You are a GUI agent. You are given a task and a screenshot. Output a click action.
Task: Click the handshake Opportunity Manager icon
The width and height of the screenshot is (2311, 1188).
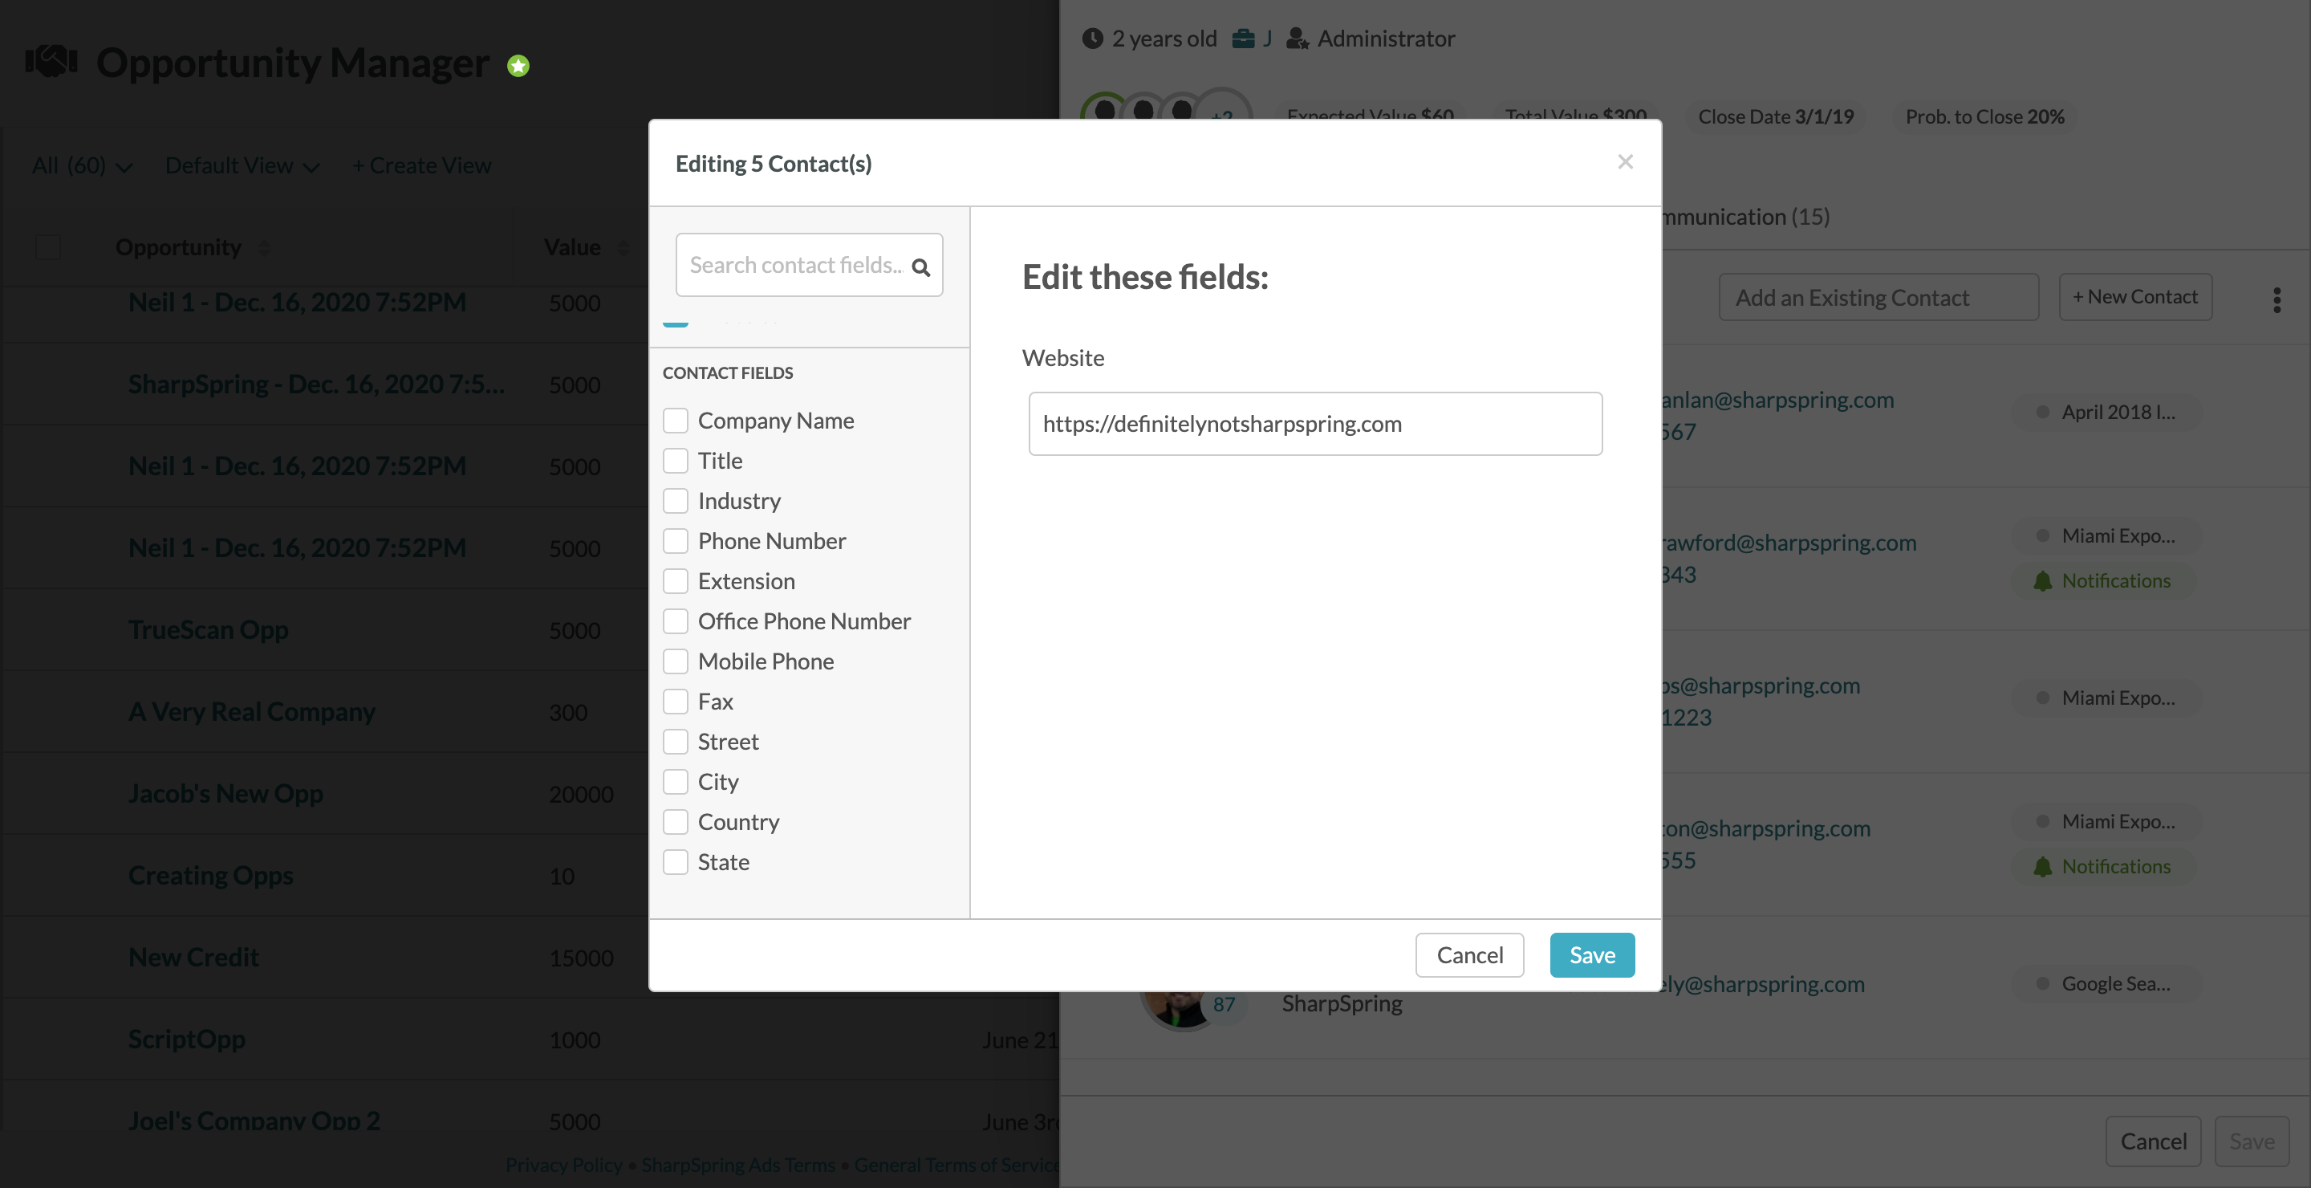[x=51, y=61]
